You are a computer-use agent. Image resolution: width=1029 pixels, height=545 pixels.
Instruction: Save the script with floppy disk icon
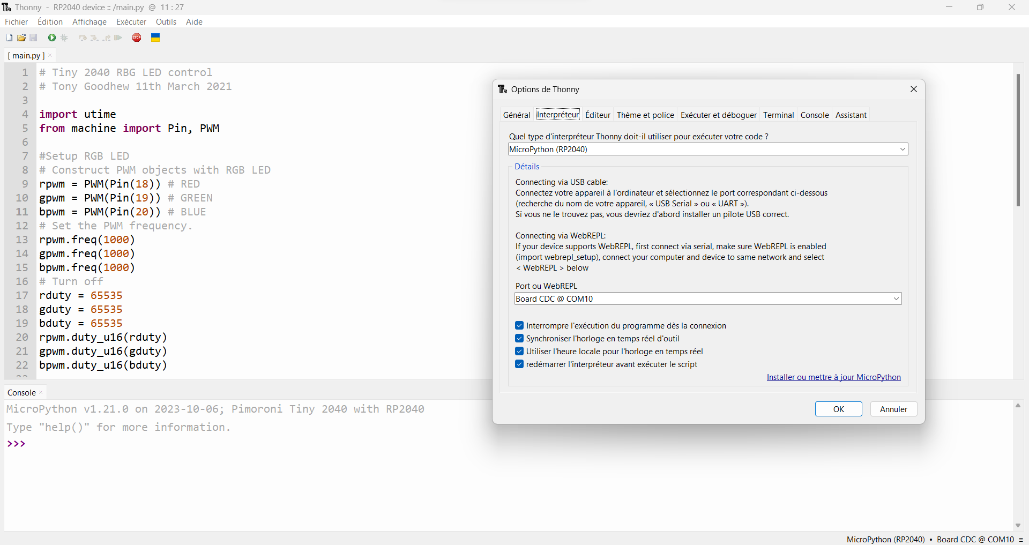tap(33, 38)
